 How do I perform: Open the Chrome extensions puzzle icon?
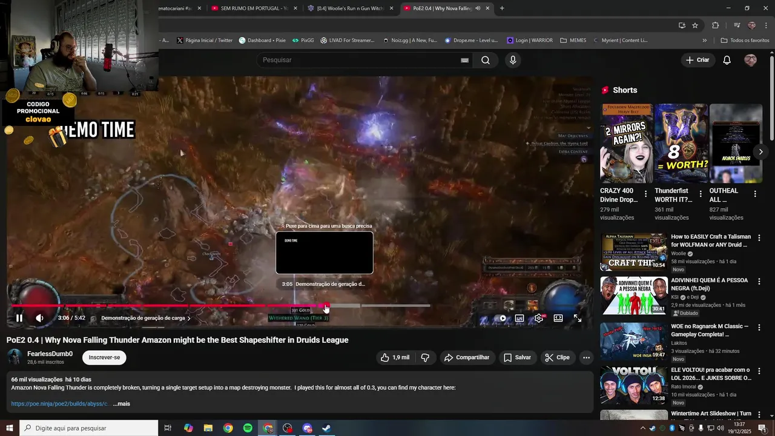point(715,25)
